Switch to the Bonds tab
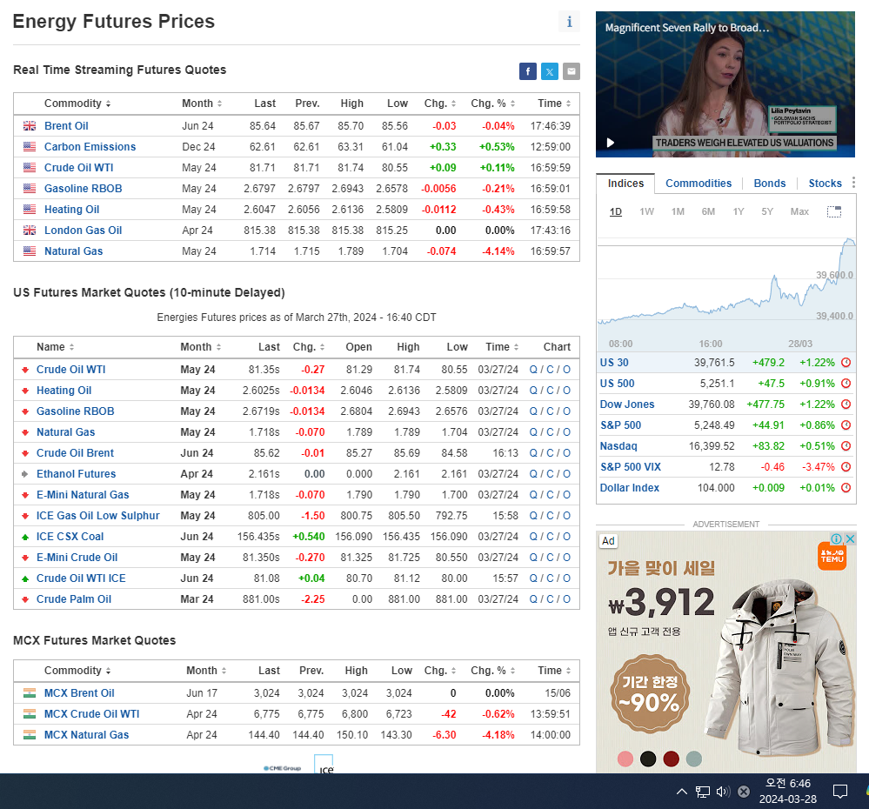 (x=769, y=184)
